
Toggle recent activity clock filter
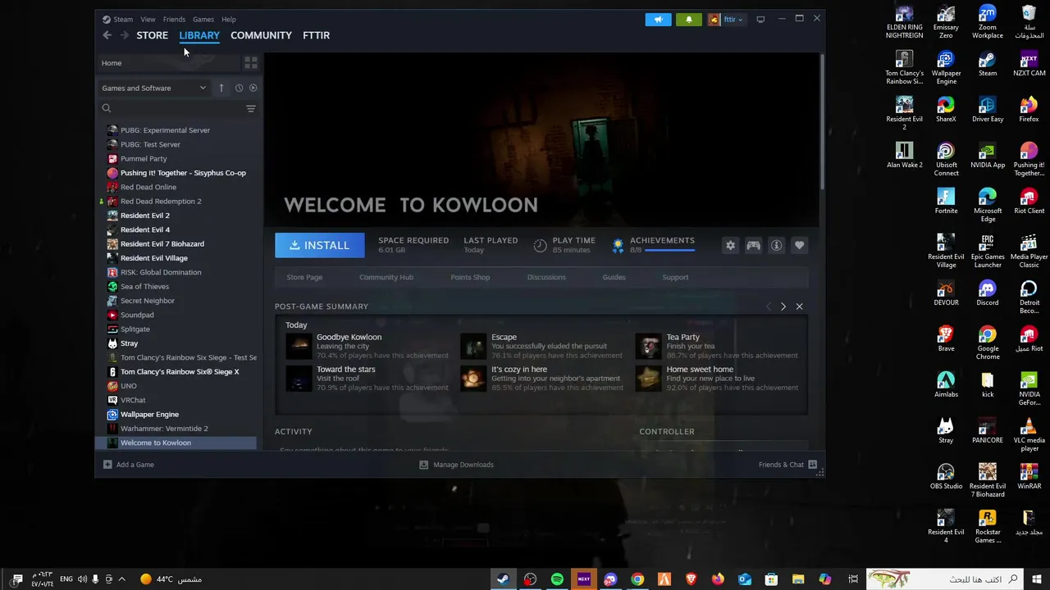240,88
